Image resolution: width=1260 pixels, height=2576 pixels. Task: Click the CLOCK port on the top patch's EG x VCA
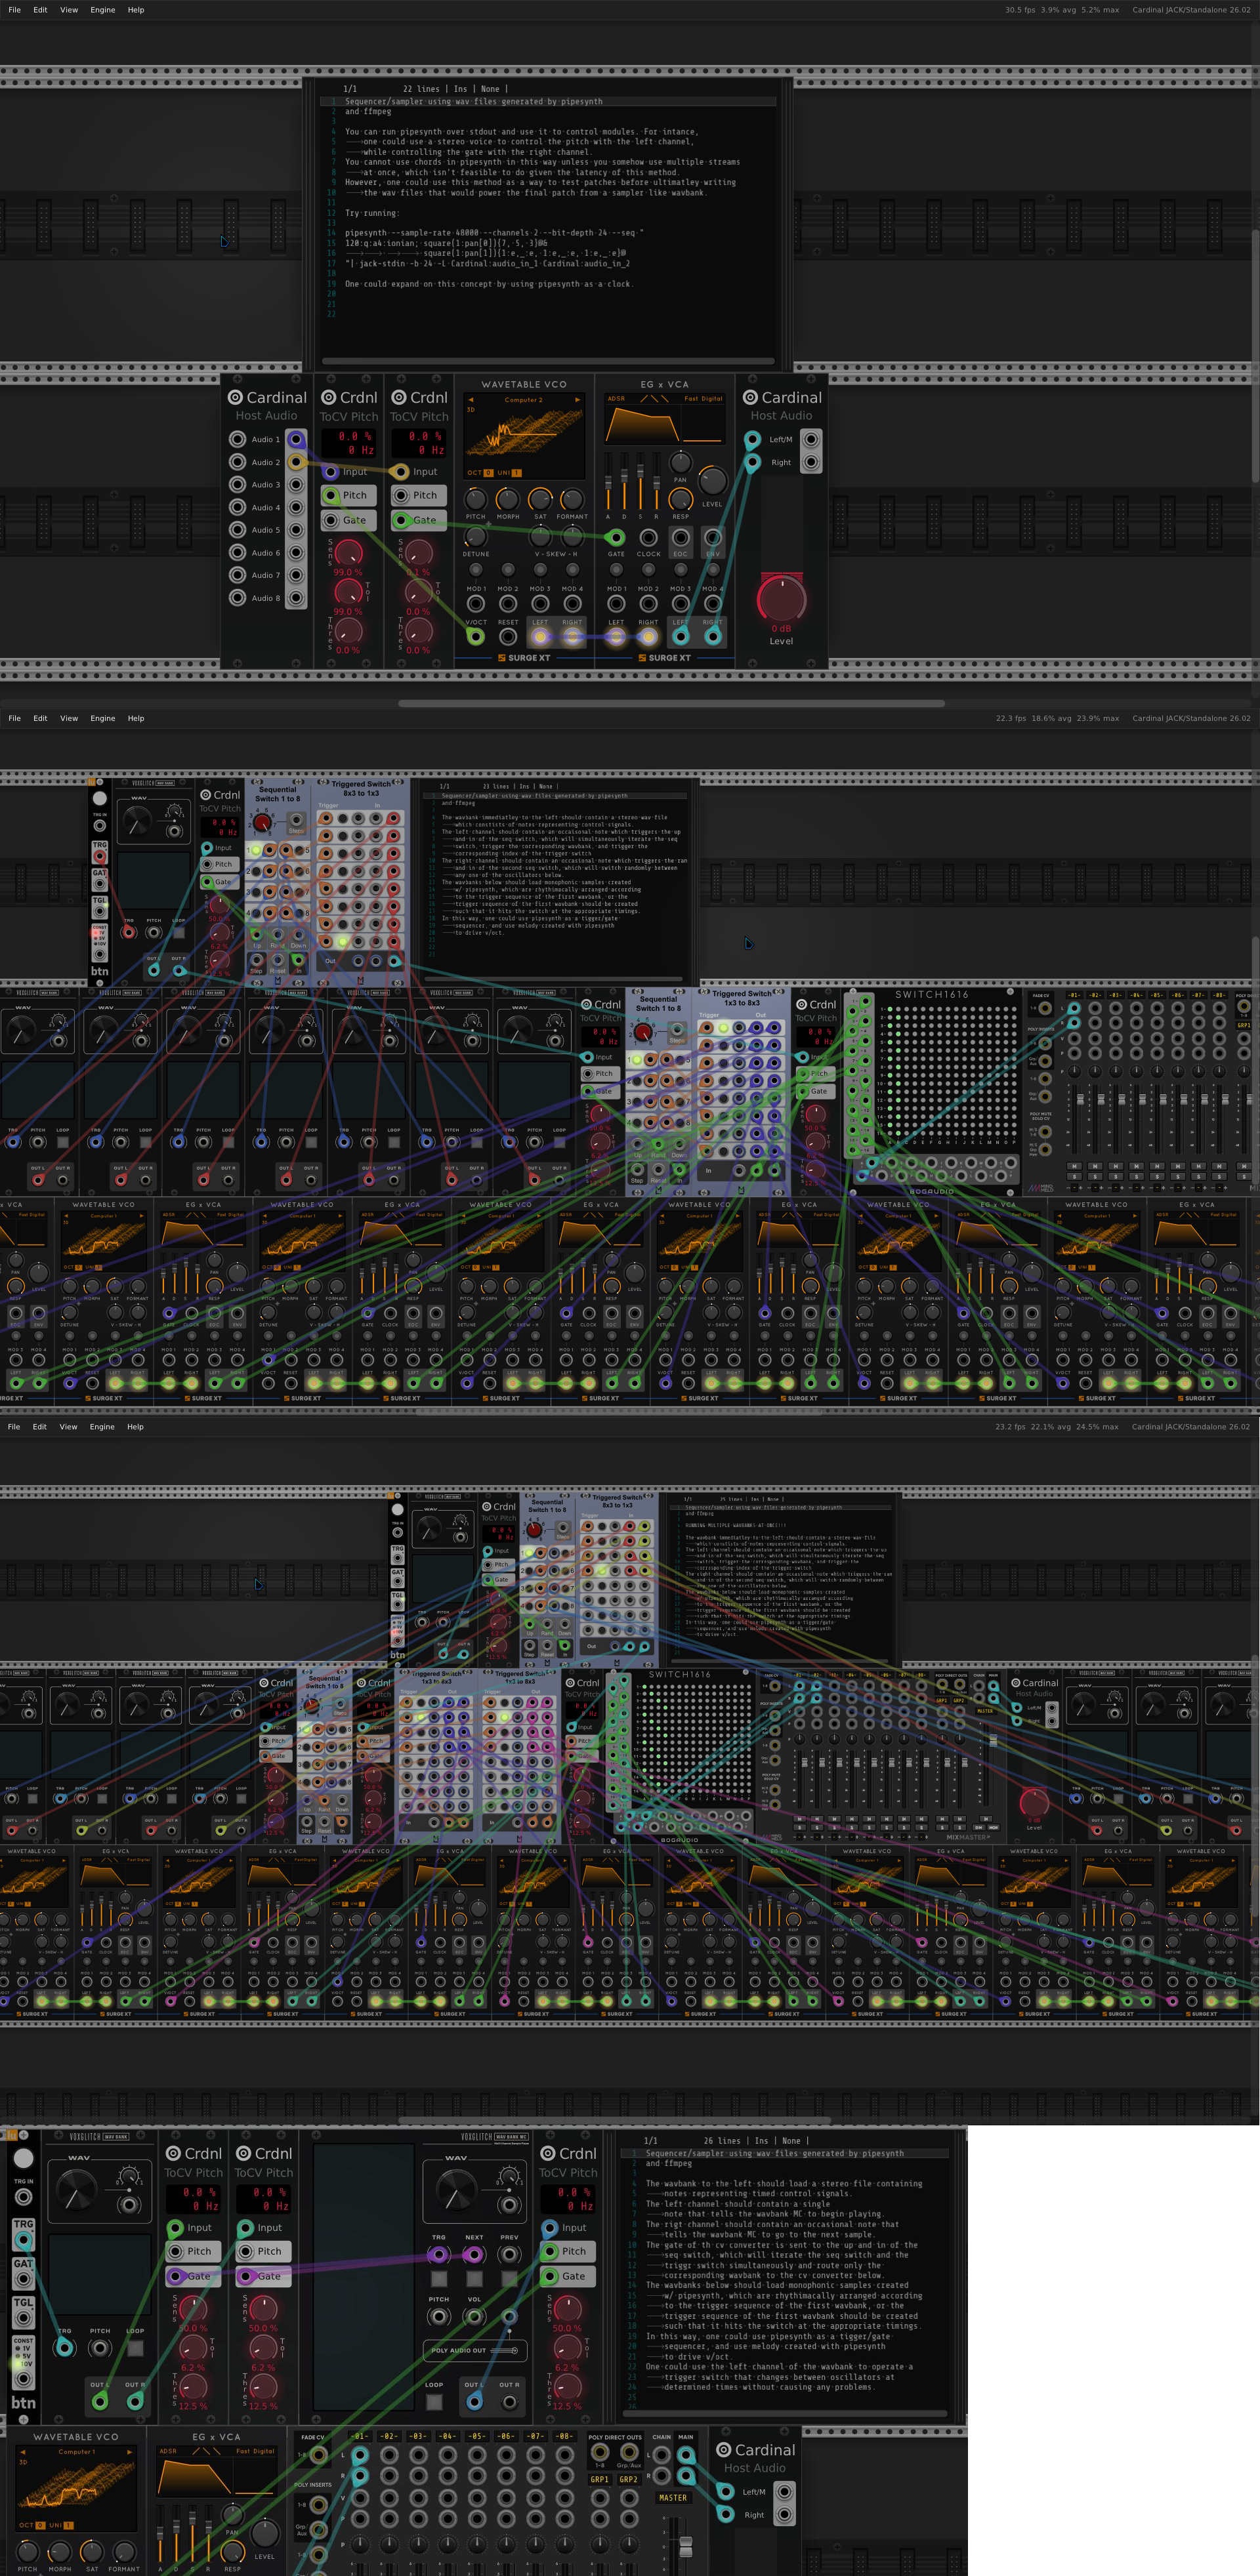click(x=648, y=538)
